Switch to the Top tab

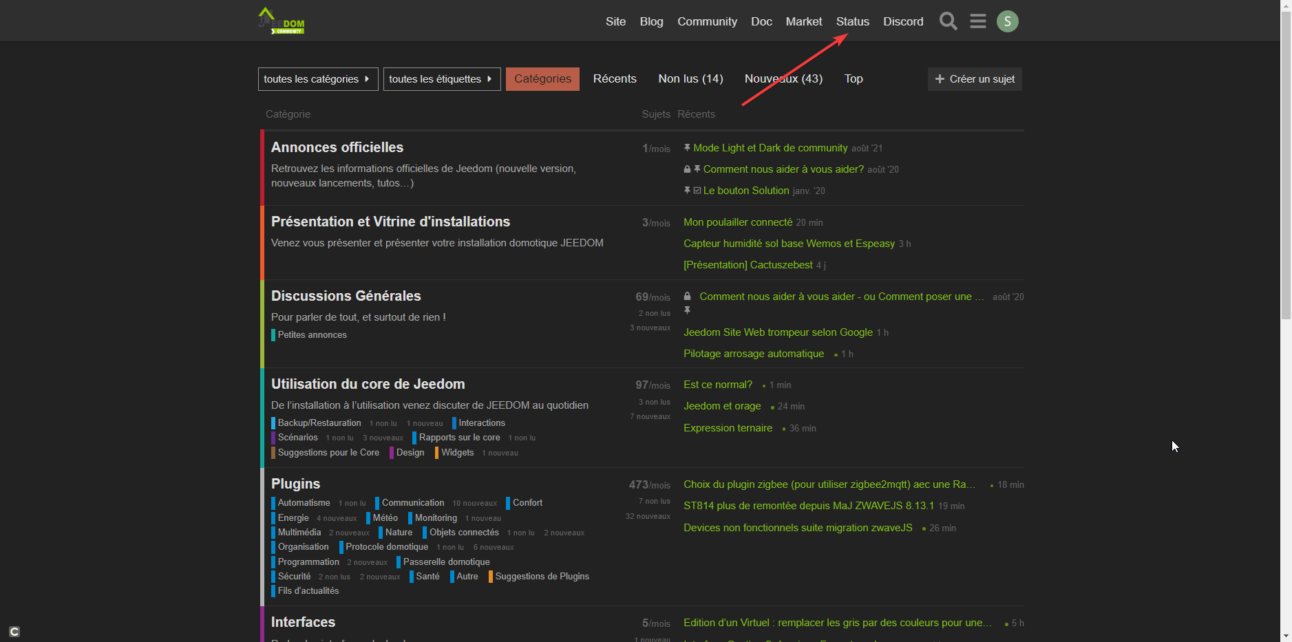(x=854, y=79)
